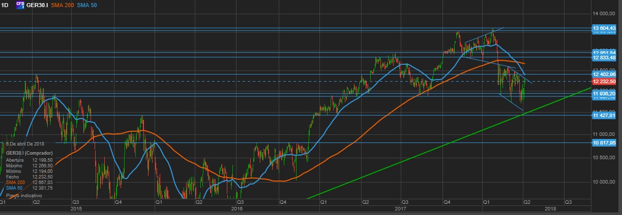Click the red 12 232,50 current price tag
Screen dimensions: 622x215
tap(604, 81)
